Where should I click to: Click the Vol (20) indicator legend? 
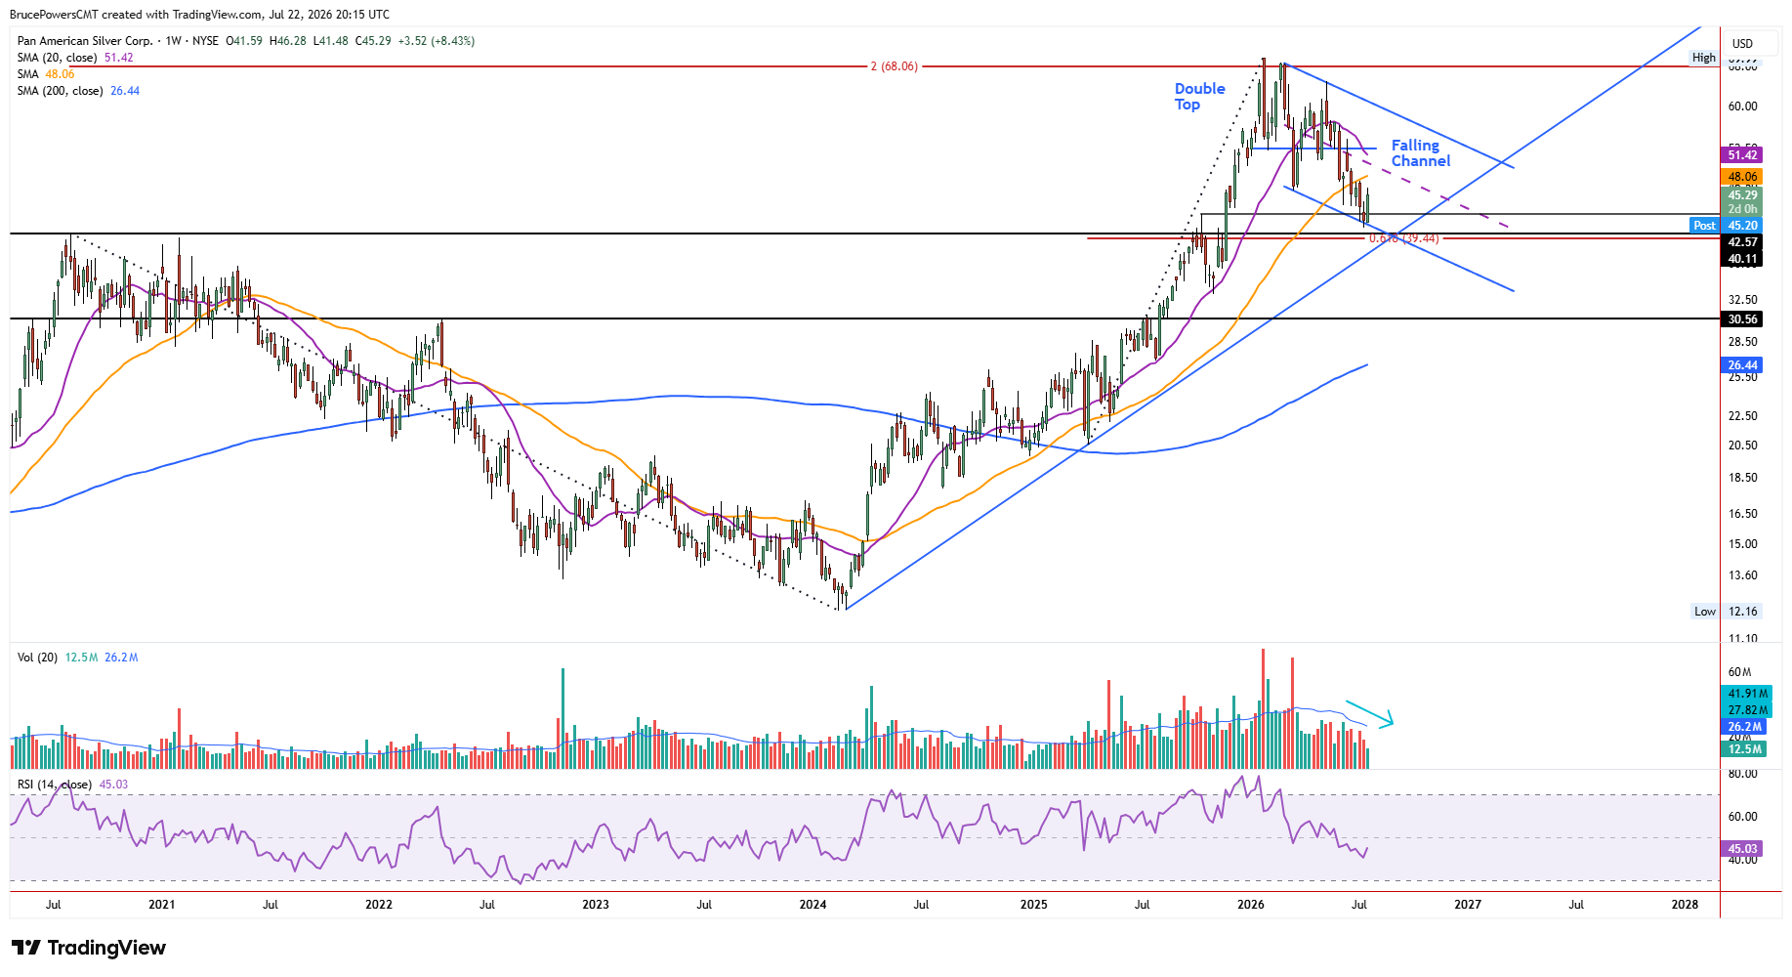tap(78, 658)
